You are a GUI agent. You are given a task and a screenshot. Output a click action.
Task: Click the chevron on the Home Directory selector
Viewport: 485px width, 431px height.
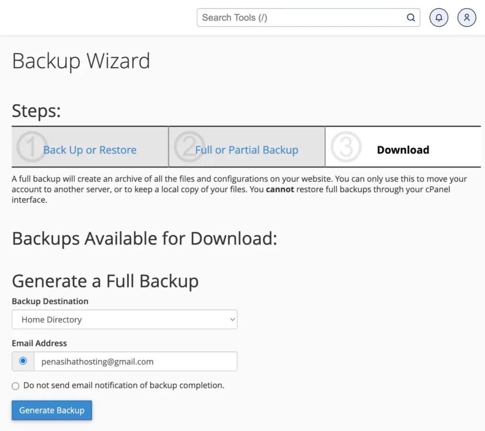pos(232,319)
